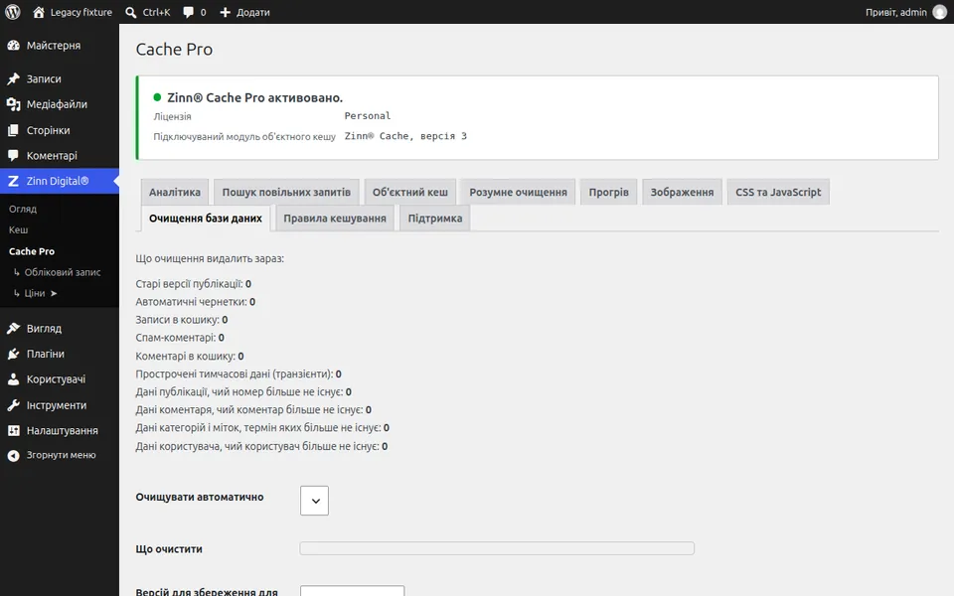This screenshot has height=596, width=954.
Task: Open the Пошук повільних запитів tab
Action: pyautogui.click(x=286, y=192)
